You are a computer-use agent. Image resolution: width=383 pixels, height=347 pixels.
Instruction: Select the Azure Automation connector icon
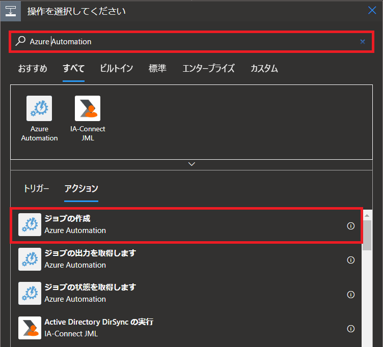pos(39,108)
